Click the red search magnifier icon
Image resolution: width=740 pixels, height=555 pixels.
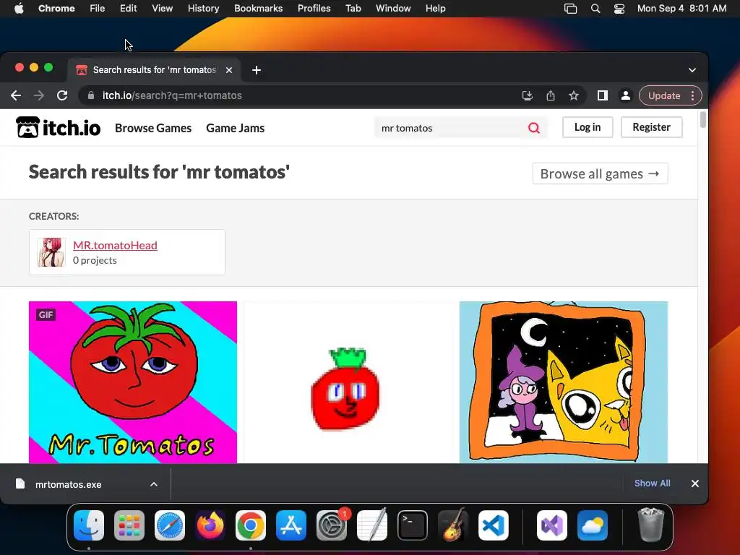(x=534, y=128)
